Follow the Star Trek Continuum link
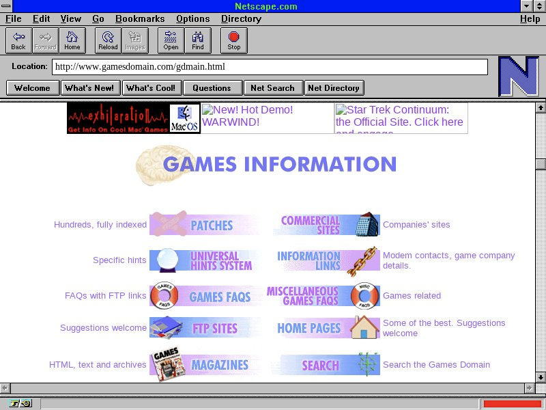Viewport: 546px width, 410px height. (x=400, y=116)
